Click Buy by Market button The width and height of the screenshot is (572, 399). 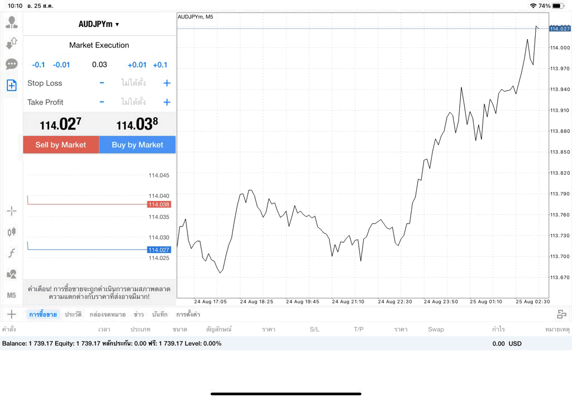(137, 145)
